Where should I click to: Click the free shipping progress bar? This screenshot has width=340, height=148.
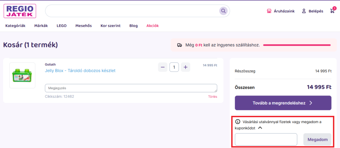click(x=297, y=45)
